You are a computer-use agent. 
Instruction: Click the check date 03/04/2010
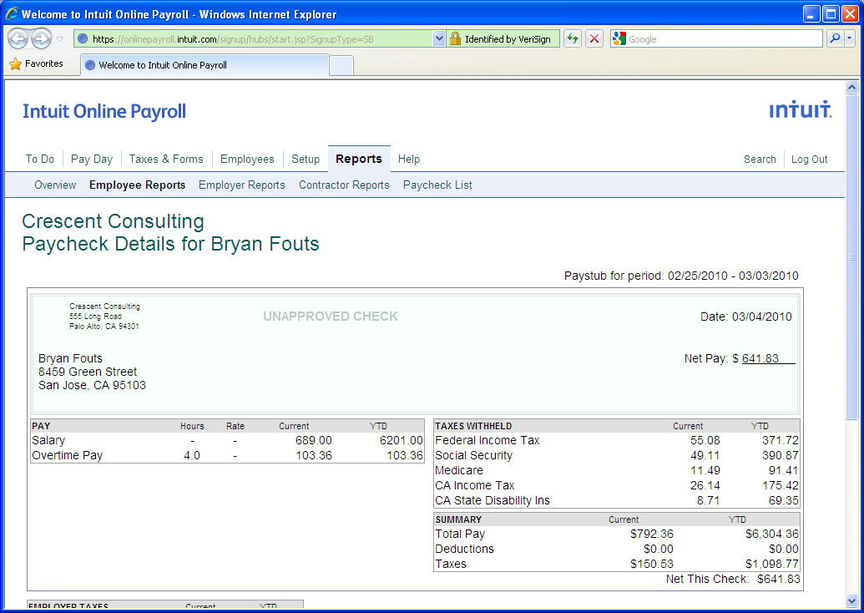[x=761, y=317]
